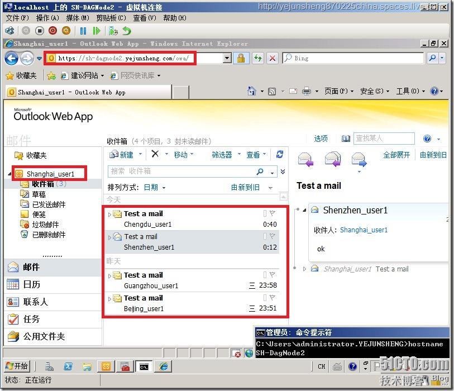Click the OWA help question mark icon
Viewport: 454px width, 391px height.
point(427,139)
